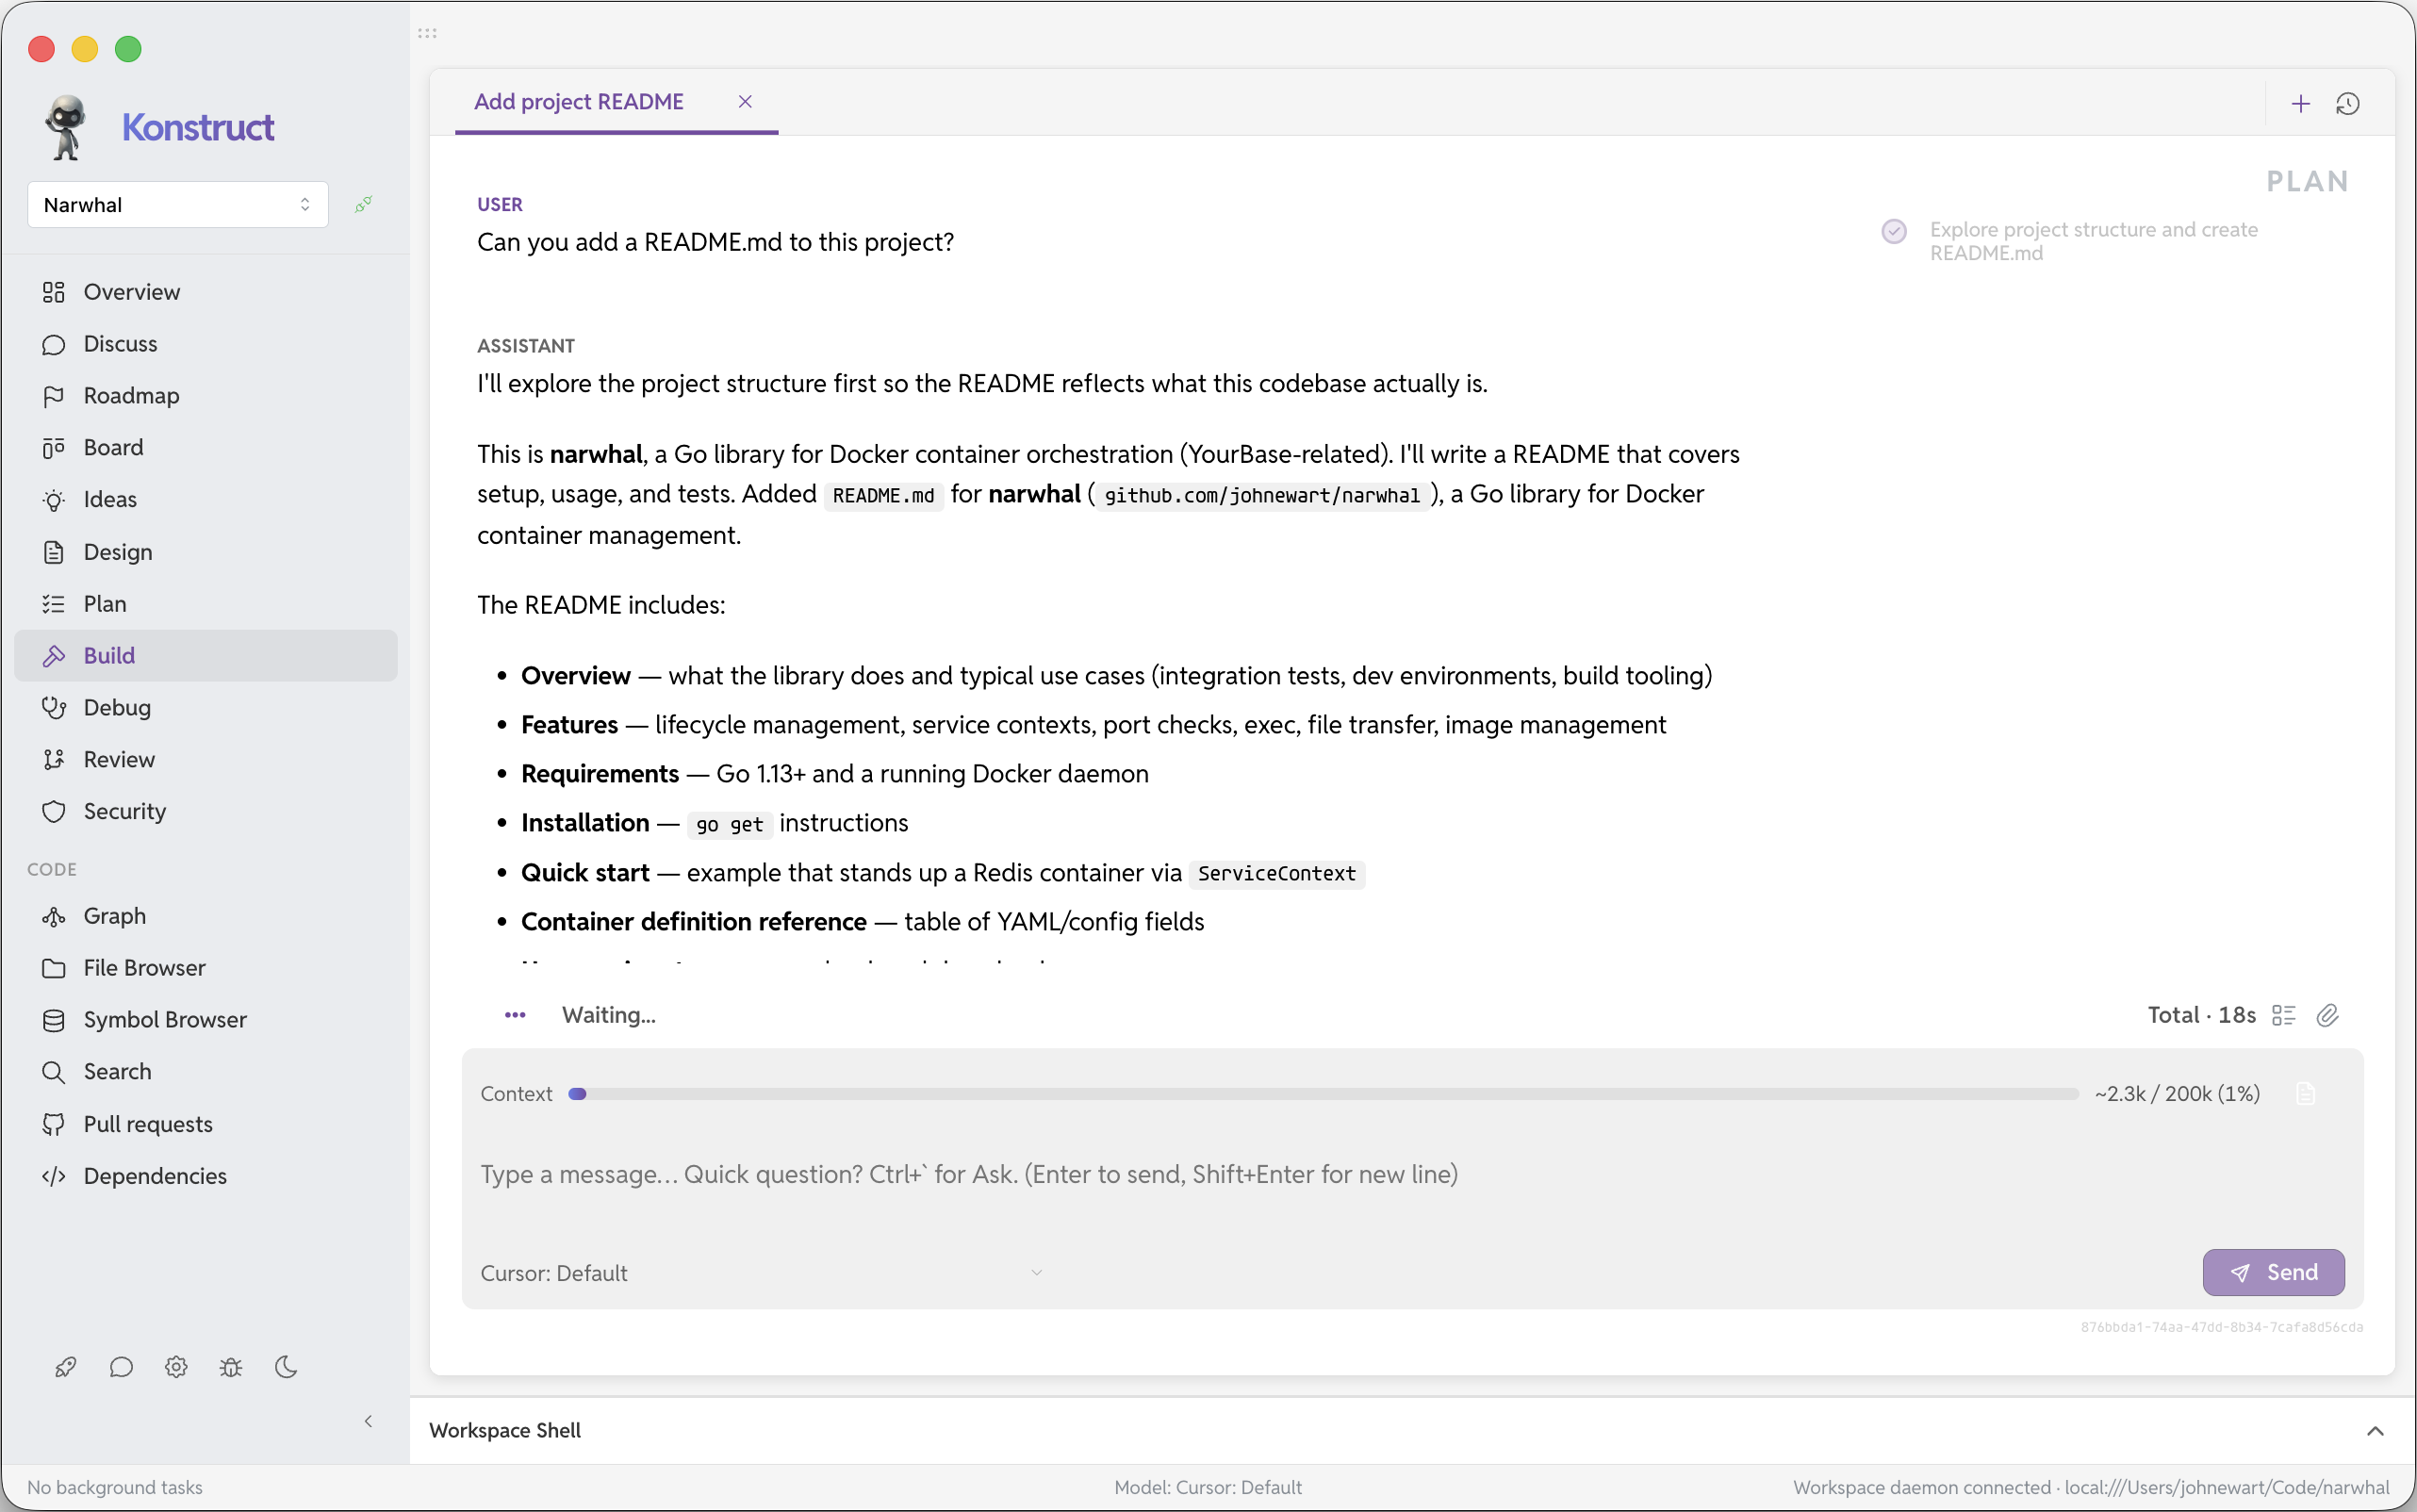This screenshot has width=2417, height=1512.
Task: Click the Build hammer icon
Action: click(x=54, y=656)
